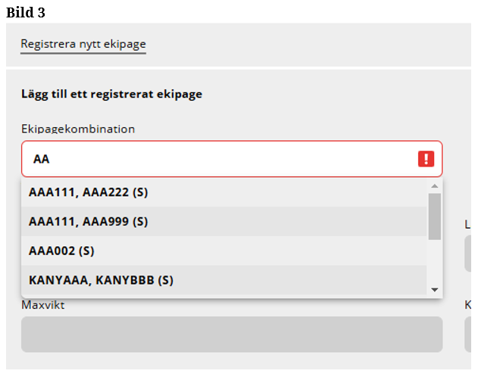Click the truncated K label beside Maxvikt
Screen dimensions: 478x377
coord(467,305)
